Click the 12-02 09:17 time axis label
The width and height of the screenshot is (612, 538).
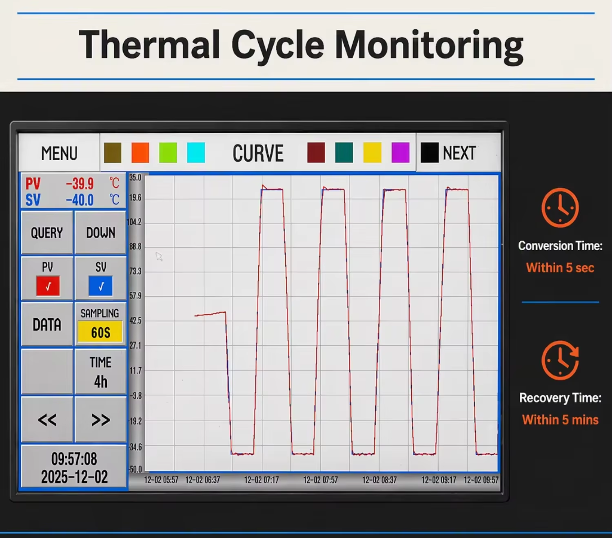[439, 480]
